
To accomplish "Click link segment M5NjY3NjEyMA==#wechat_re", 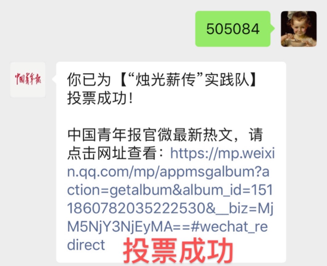I will (x=168, y=227).
